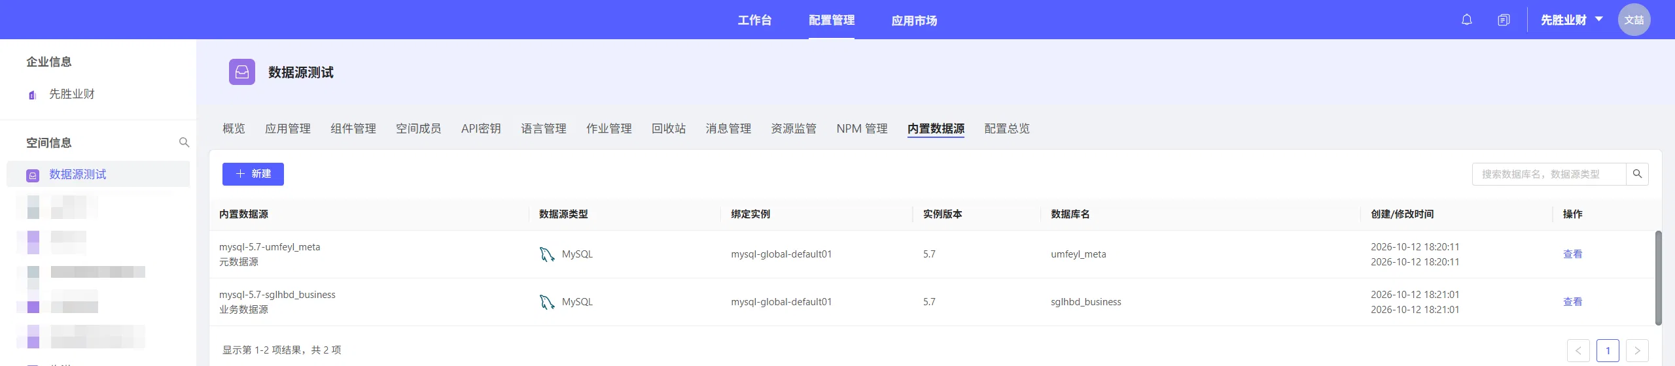This screenshot has width=1675, height=366.
Task: Click the 空间信息 sidebar heading
Action: coord(49,142)
